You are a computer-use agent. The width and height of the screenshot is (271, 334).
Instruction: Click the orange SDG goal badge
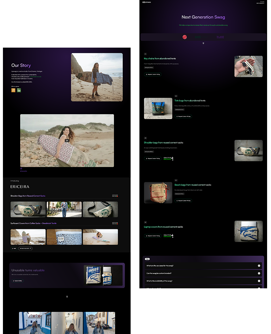13,90
